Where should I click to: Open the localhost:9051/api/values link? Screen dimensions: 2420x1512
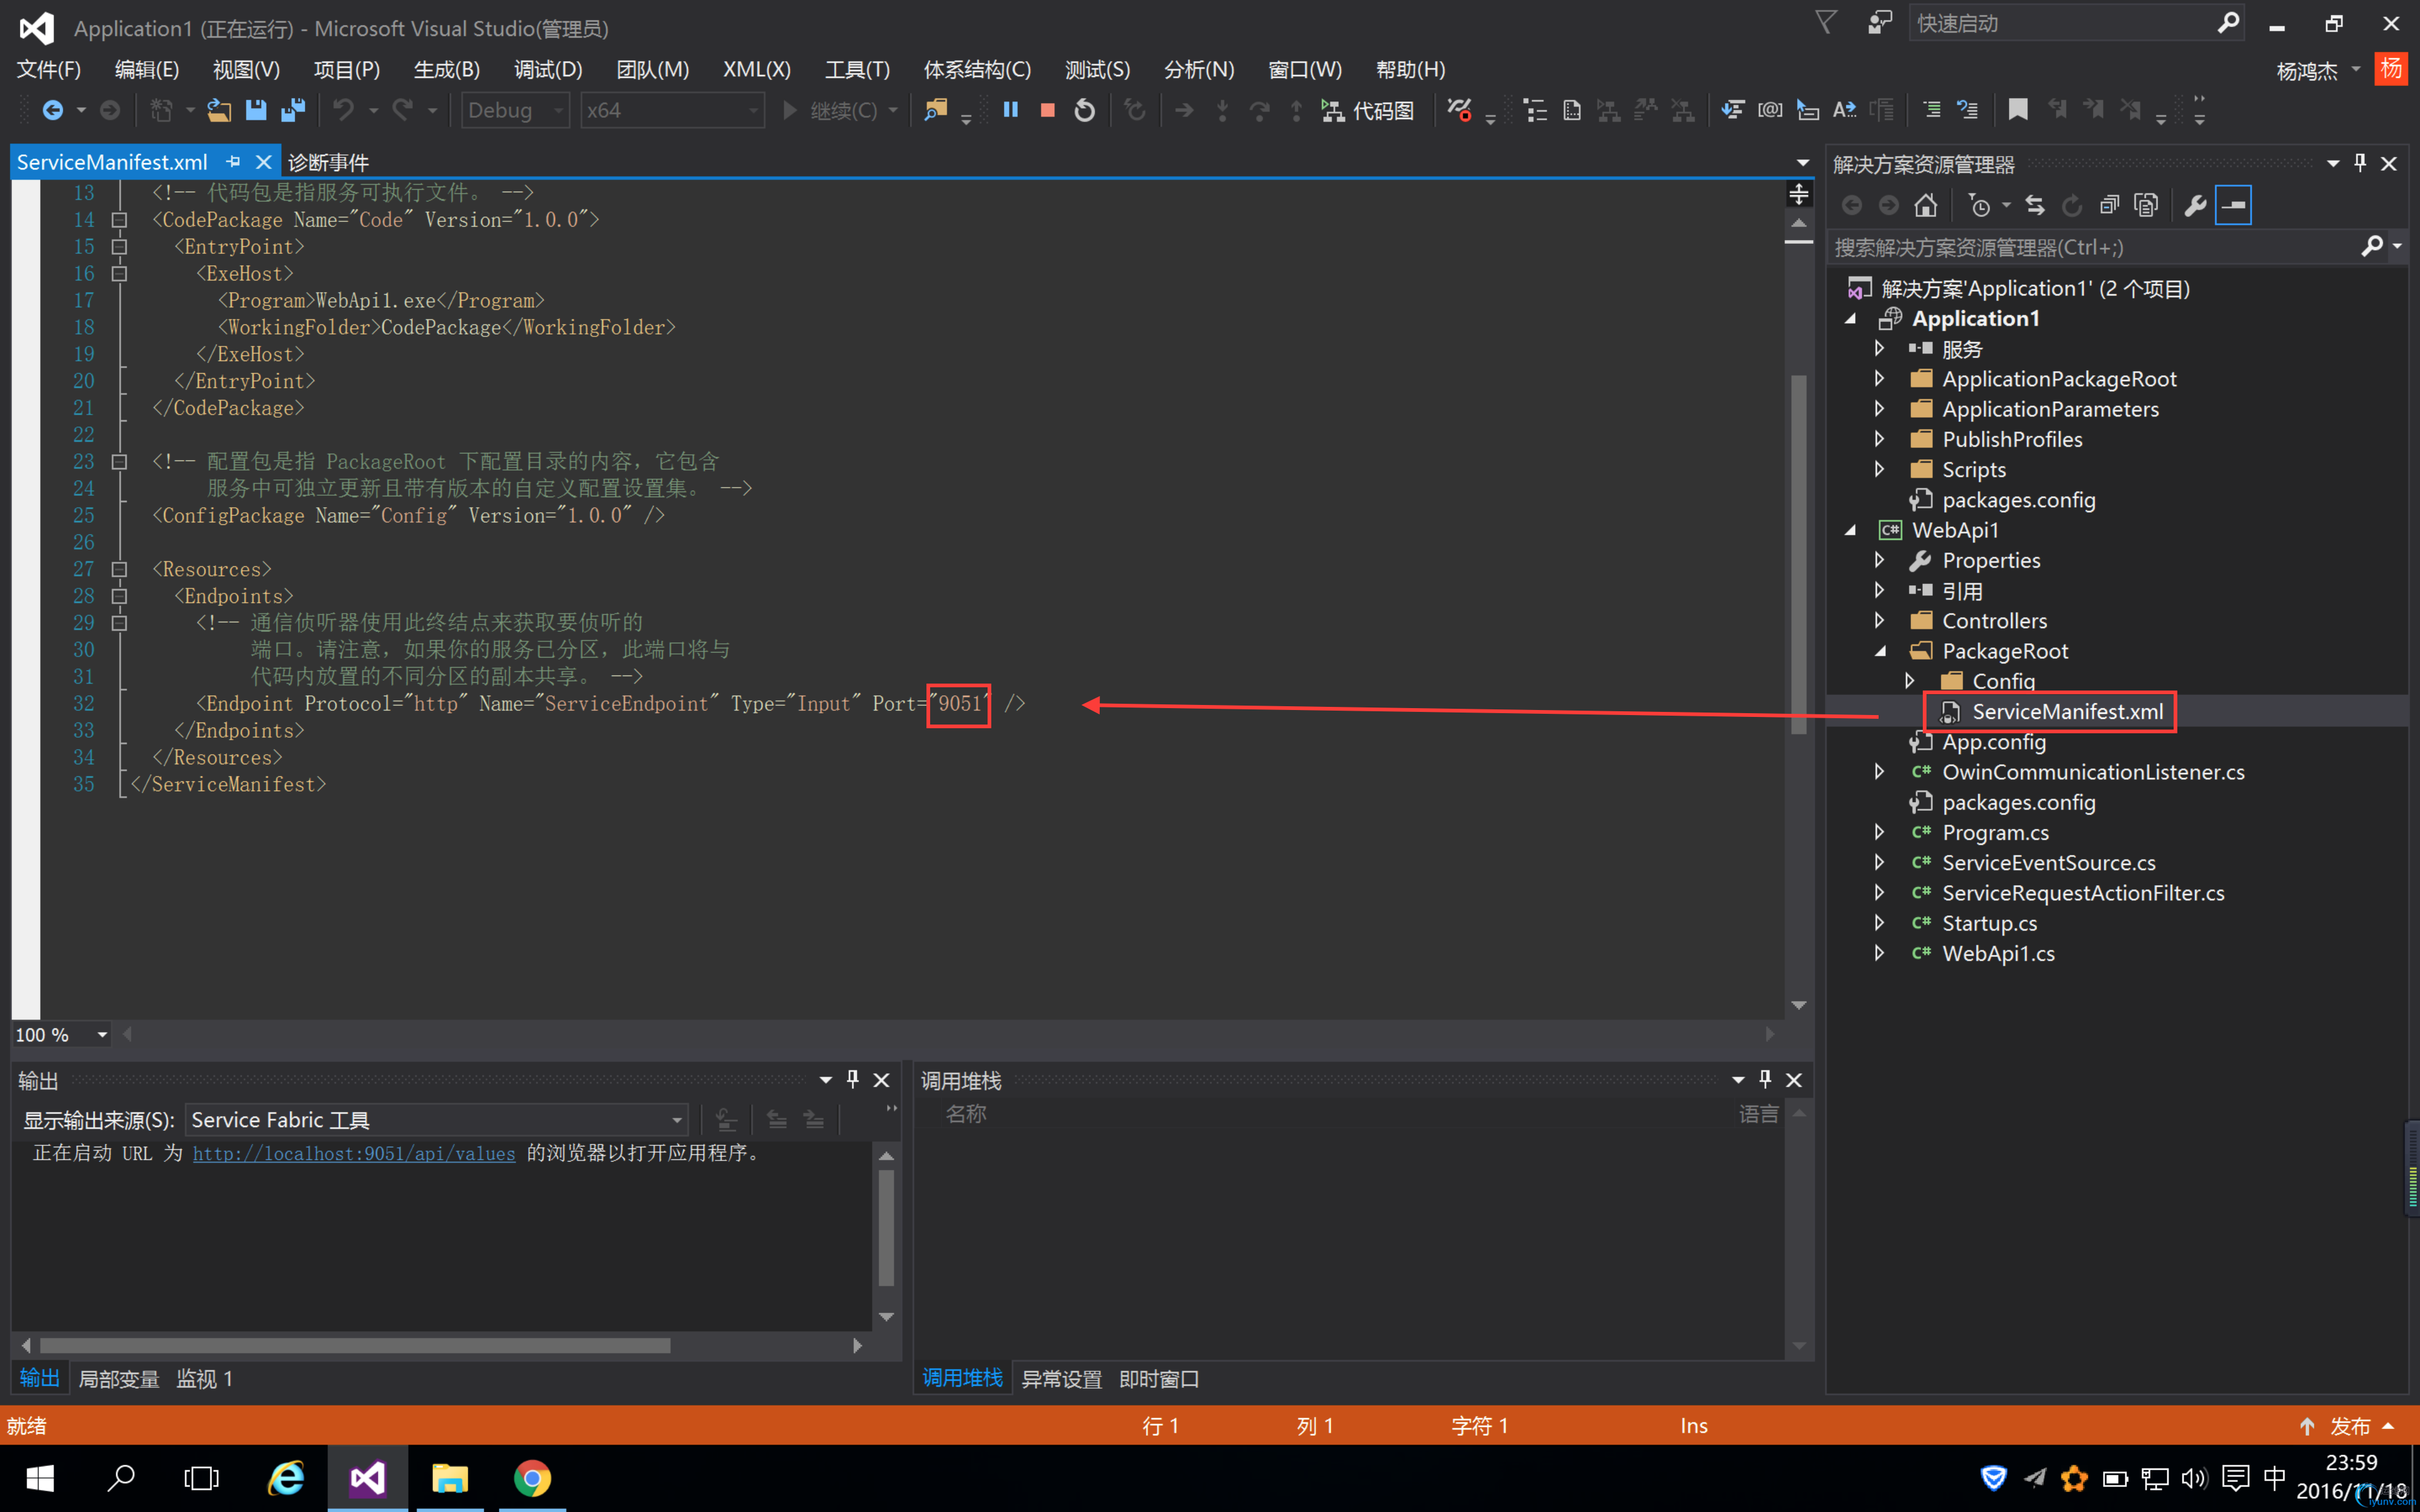354,1153
